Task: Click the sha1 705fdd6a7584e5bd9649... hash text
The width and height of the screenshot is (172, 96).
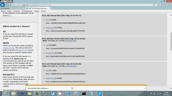Action: (x=66, y=23)
